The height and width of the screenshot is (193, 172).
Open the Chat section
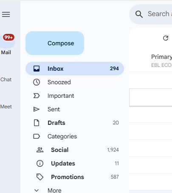[6, 80]
